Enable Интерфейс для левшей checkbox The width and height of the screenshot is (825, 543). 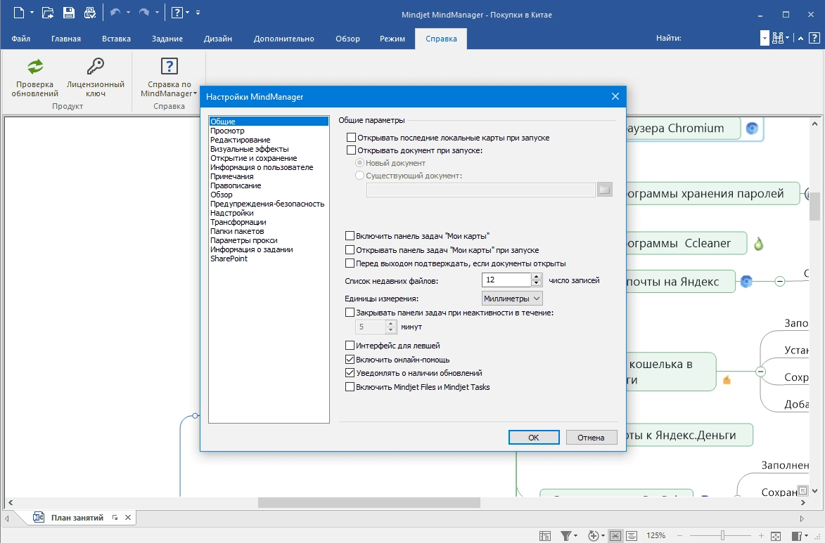pos(350,346)
